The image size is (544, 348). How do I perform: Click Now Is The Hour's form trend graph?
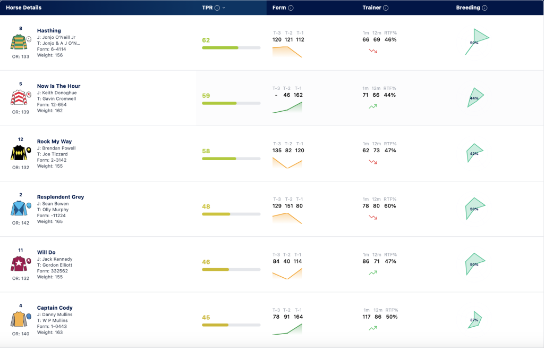[x=287, y=107]
